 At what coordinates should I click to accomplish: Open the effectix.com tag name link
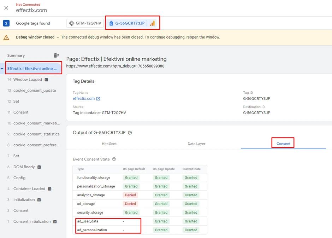(x=84, y=99)
